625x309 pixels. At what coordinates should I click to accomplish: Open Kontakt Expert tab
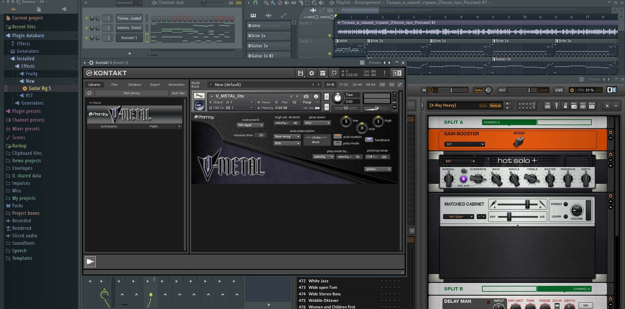pos(155,85)
